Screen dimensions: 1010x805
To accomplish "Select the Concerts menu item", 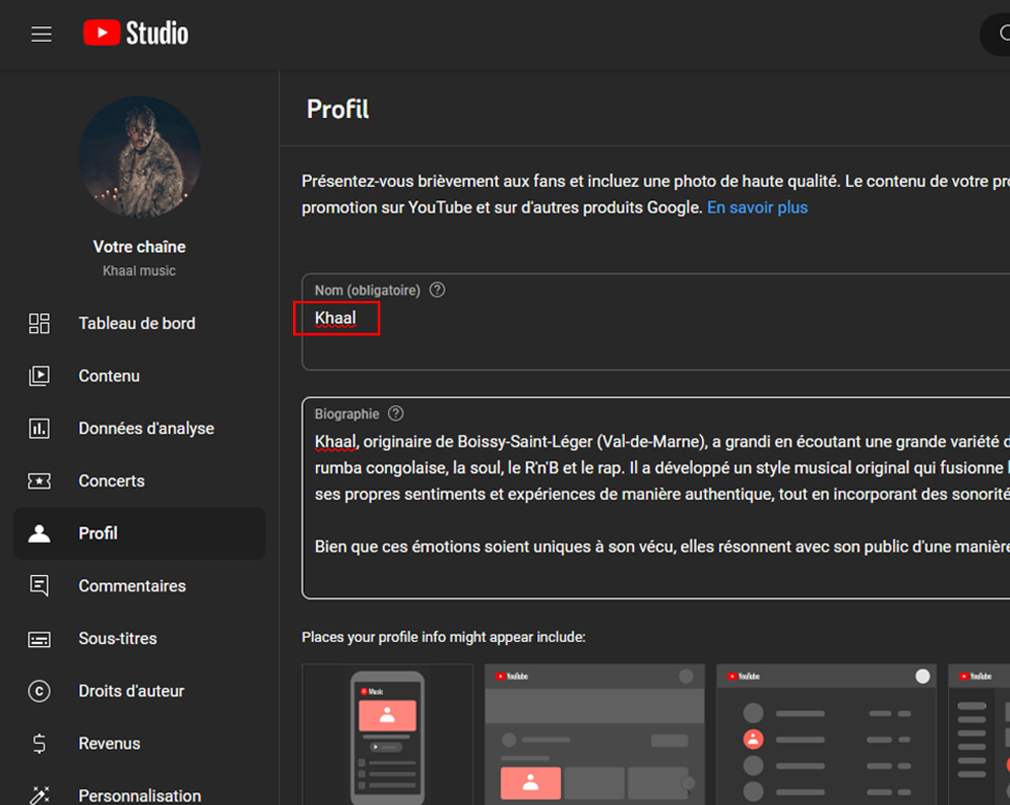I will click(x=139, y=481).
